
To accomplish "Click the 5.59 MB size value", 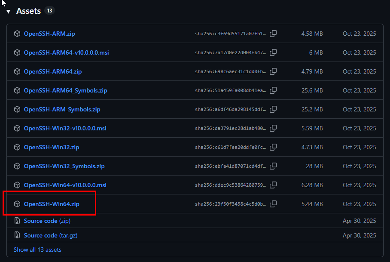I will pos(312,128).
